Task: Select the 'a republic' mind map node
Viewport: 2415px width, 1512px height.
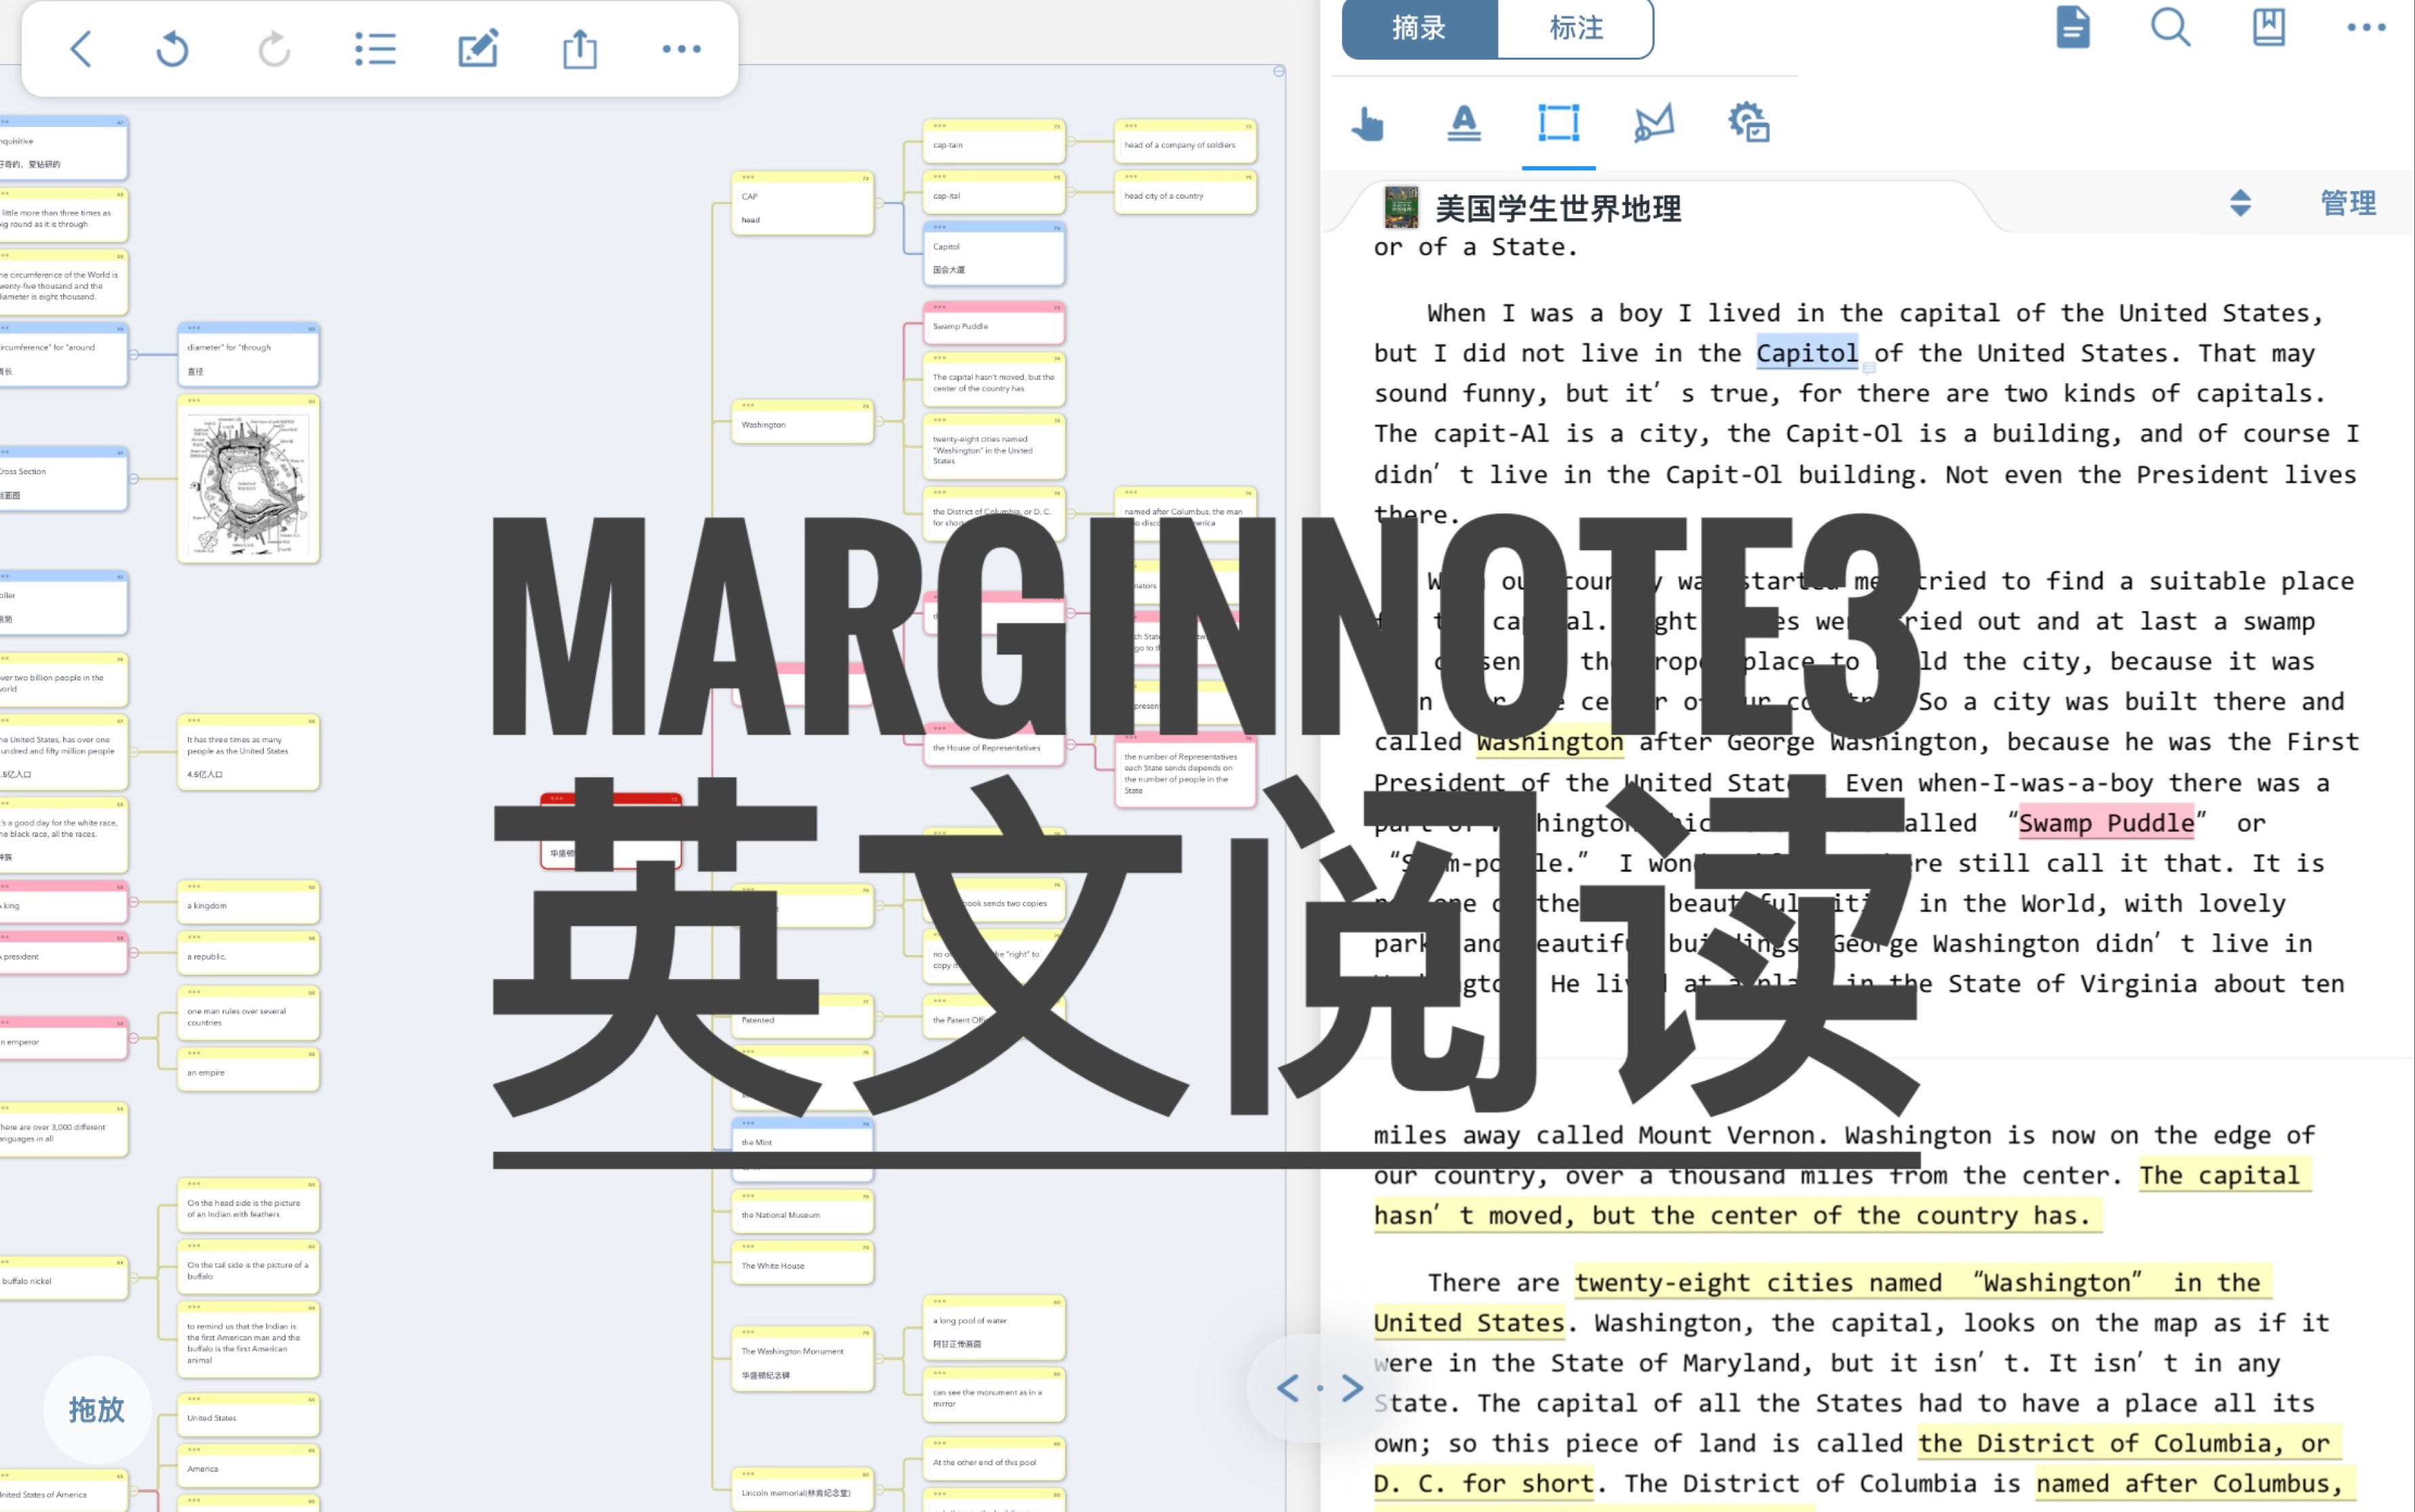Action: pos(249,954)
